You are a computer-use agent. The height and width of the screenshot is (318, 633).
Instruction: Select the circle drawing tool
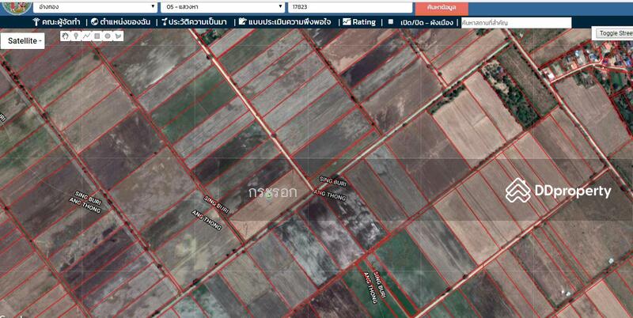pyautogui.click(x=108, y=36)
